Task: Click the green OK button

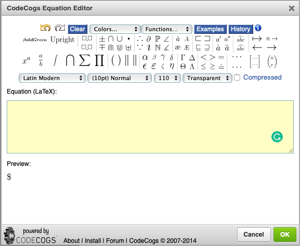Action: tap(285, 235)
